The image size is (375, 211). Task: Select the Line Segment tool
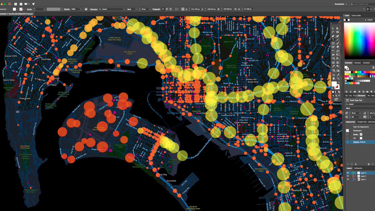(x=337, y=40)
